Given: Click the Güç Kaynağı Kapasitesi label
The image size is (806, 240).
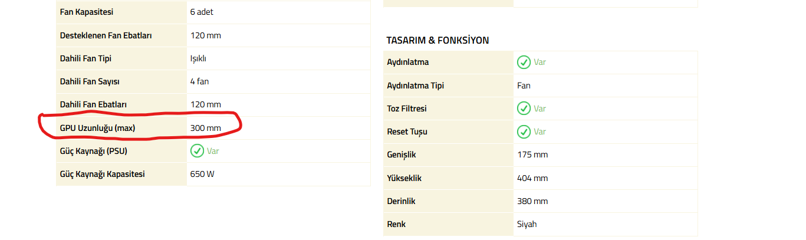Looking at the screenshot, I should point(103,174).
